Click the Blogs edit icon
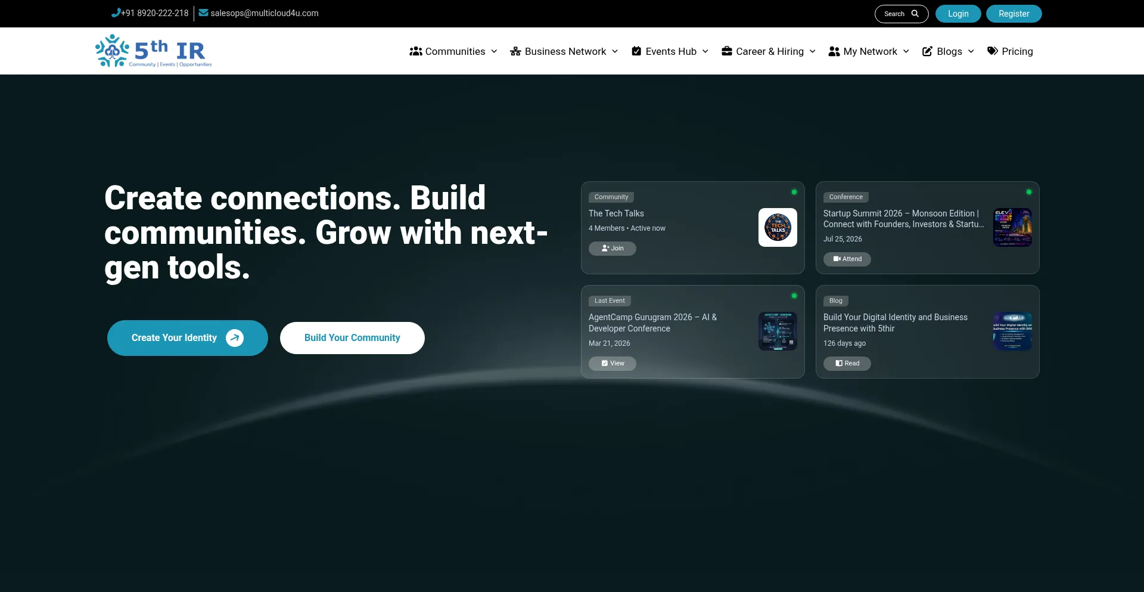This screenshot has height=592, width=1144. click(x=927, y=51)
